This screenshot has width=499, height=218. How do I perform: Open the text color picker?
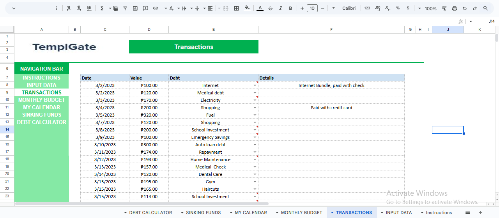pyautogui.click(x=260, y=8)
